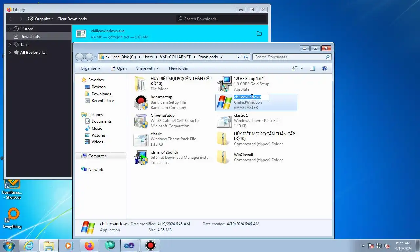
Task: Open the Start menu
Action: click(x=9, y=245)
